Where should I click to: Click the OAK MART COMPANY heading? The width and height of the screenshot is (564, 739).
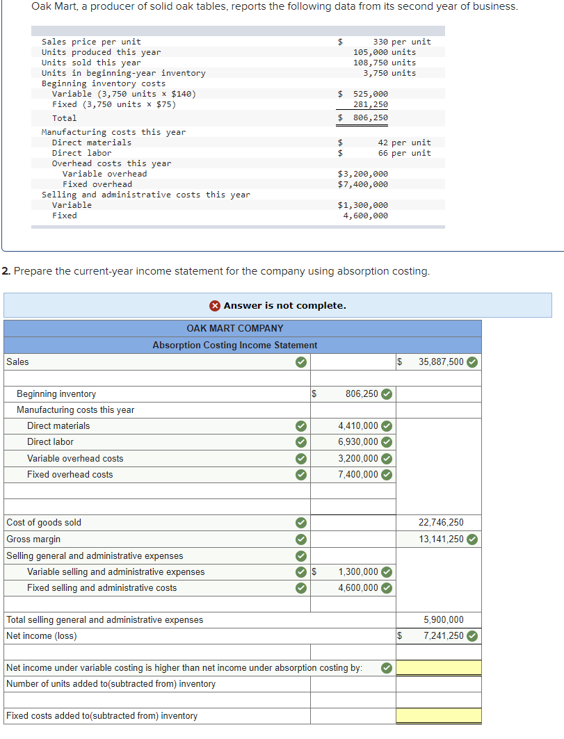(x=235, y=329)
